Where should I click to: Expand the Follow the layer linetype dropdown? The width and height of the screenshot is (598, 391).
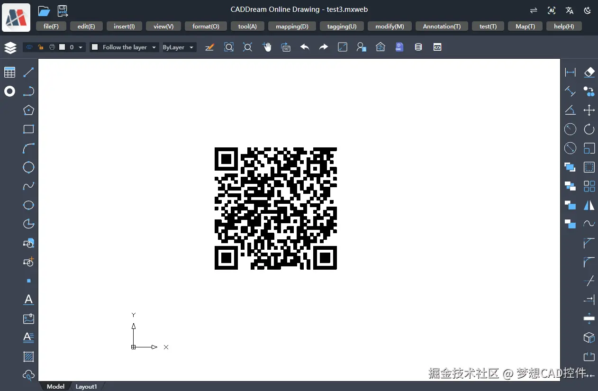[x=154, y=47]
